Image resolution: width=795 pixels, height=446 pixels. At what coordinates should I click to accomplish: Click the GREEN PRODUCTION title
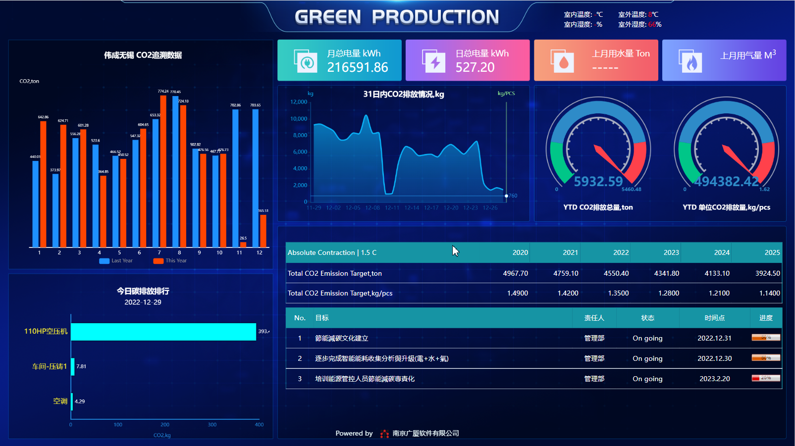[x=397, y=17]
